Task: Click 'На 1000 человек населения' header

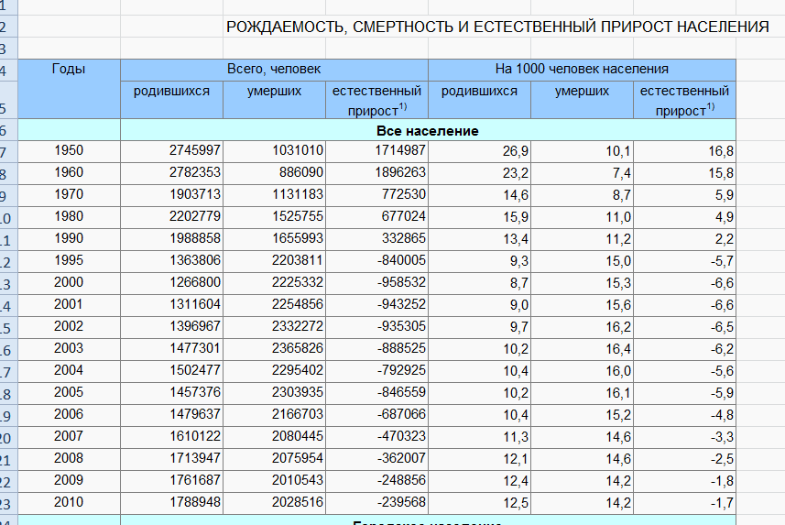Action: pos(582,70)
